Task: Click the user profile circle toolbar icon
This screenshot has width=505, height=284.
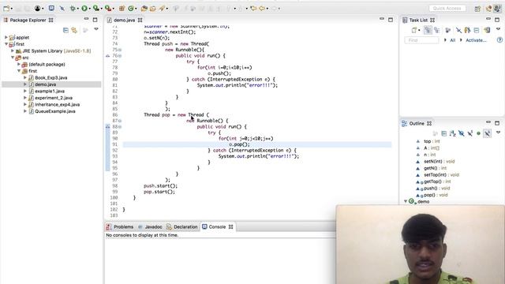Action: pyautogui.click(x=37, y=9)
